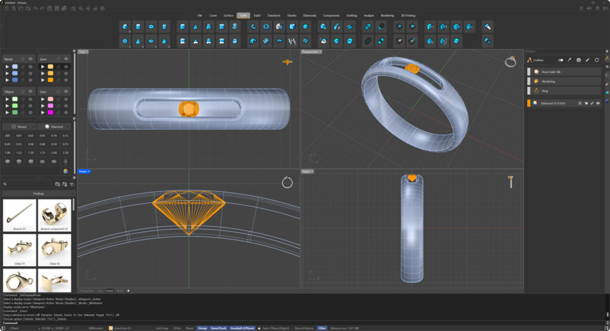Click the eyedropper icon in Outliner header
610x331 pixels.
tap(569, 60)
